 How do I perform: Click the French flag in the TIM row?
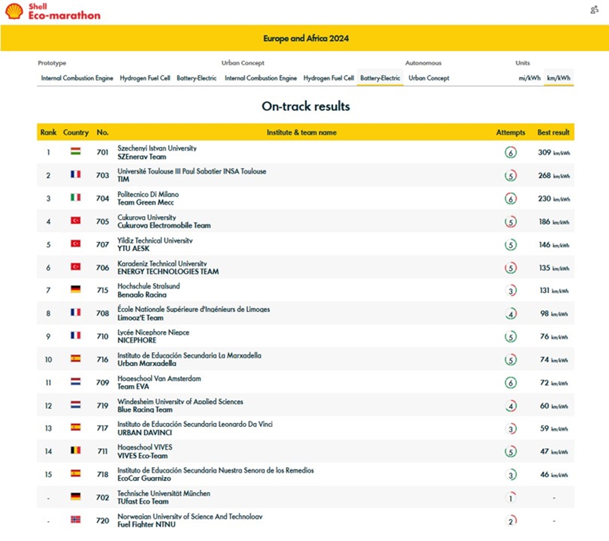(x=76, y=174)
